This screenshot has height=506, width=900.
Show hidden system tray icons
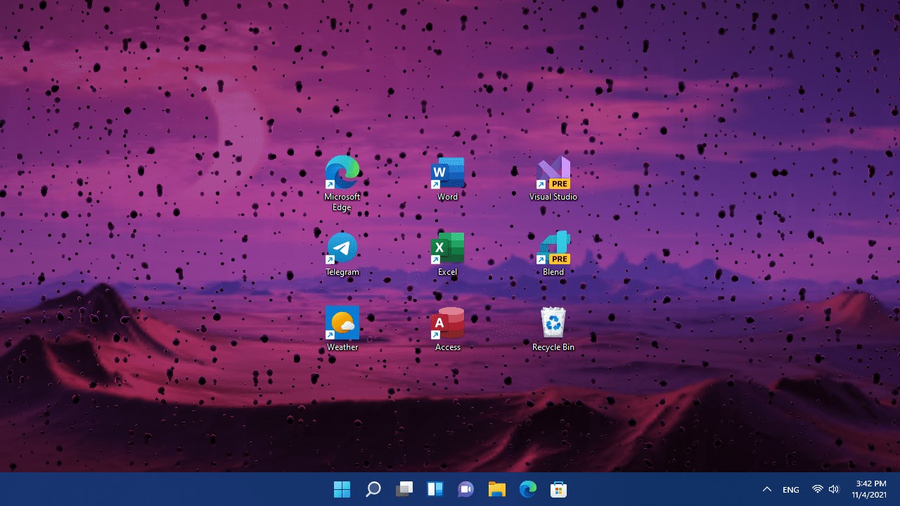tap(767, 489)
